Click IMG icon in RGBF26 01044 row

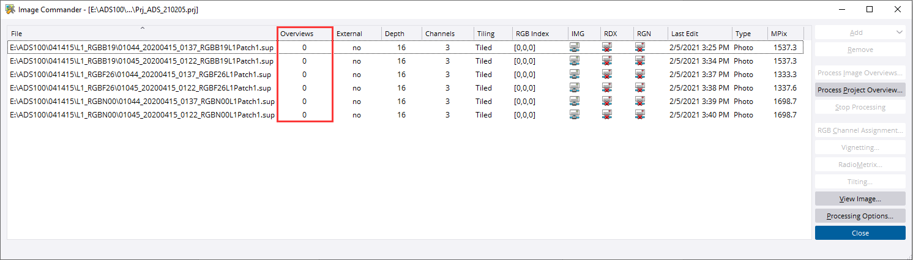tap(575, 74)
